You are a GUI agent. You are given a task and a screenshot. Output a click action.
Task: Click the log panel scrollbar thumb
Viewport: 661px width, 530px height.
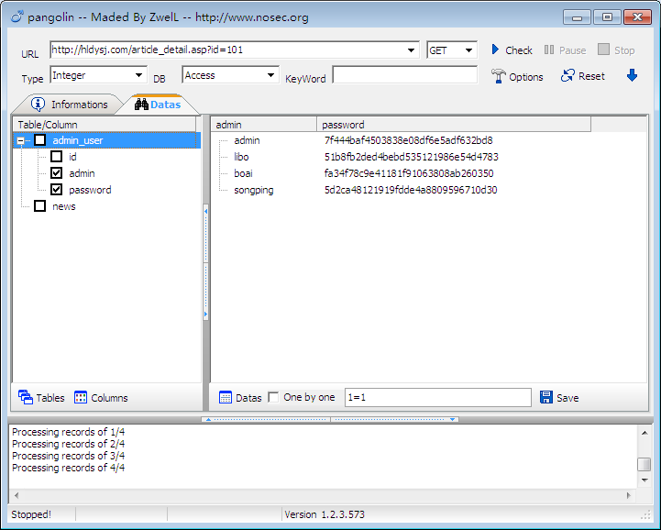click(x=644, y=464)
